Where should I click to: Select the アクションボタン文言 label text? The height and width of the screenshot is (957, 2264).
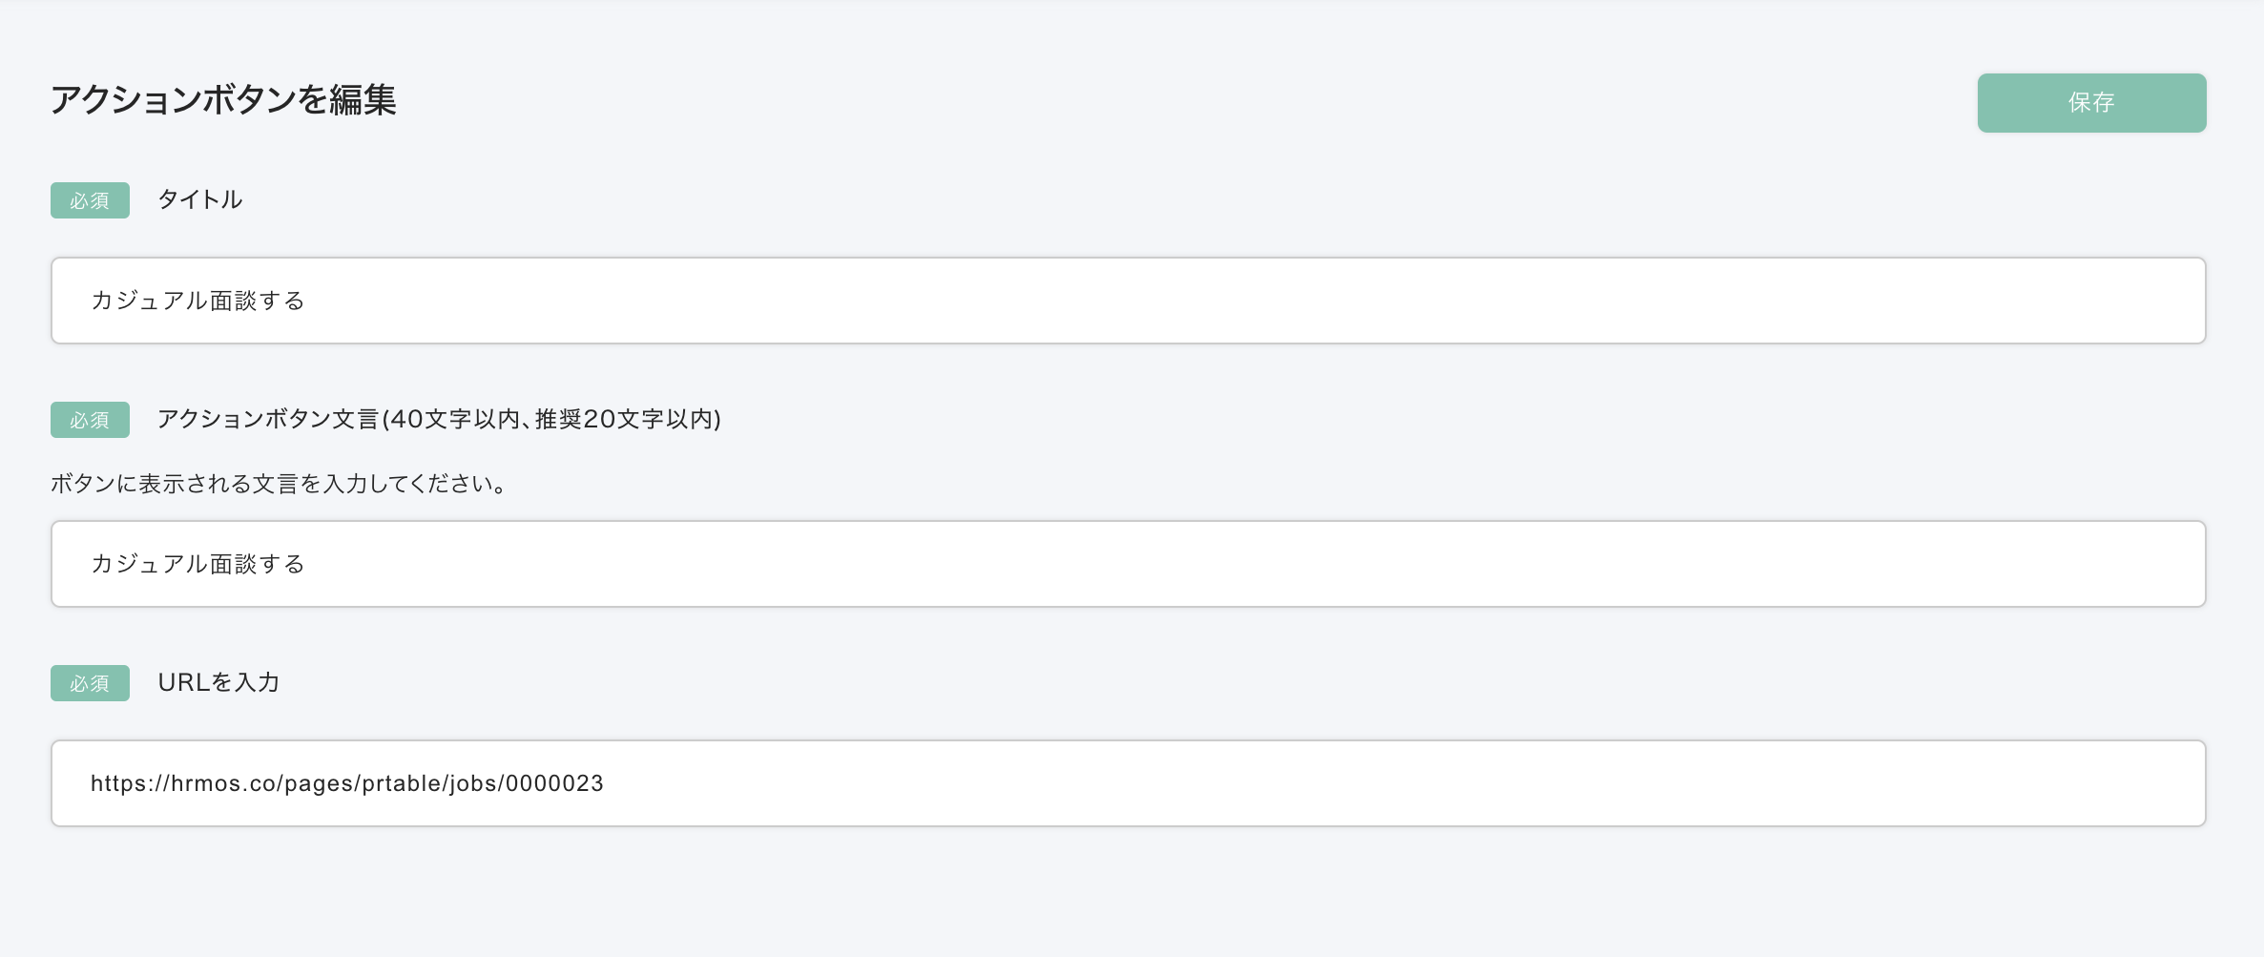coord(269,419)
